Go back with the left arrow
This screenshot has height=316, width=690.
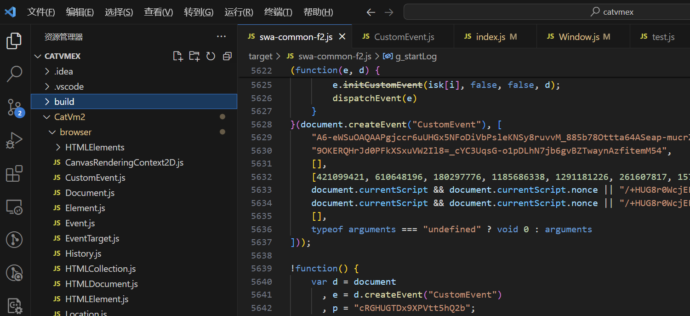(x=371, y=12)
